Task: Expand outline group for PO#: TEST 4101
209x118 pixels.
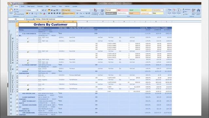Action: pyautogui.click(x=13, y=38)
